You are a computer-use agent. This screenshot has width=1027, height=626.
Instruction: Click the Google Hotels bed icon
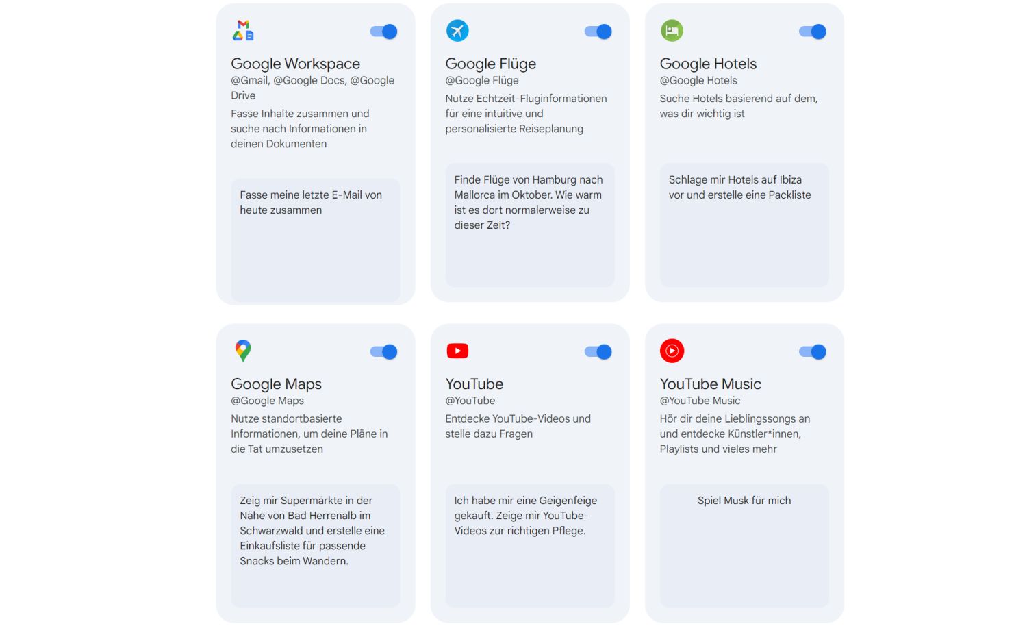click(672, 31)
